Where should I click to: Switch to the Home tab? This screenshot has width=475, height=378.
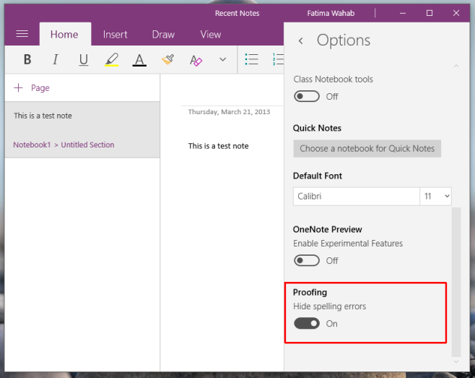(64, 34)
